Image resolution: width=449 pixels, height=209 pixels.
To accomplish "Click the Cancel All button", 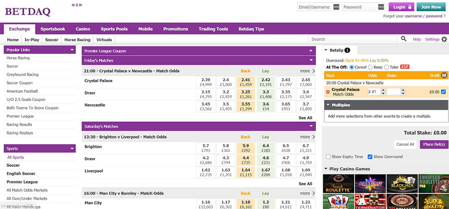I will 405,144.
